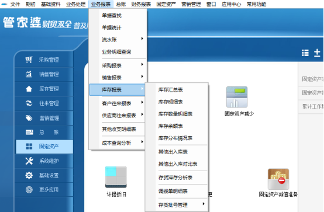
Task: Click the plus-minus icon at top right
Action: click(x=317, y=53)
